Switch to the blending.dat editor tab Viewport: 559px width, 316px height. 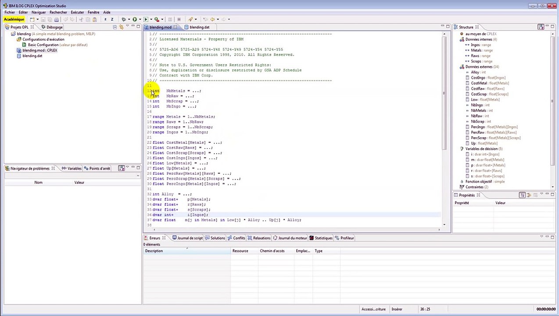click(197, 27)
